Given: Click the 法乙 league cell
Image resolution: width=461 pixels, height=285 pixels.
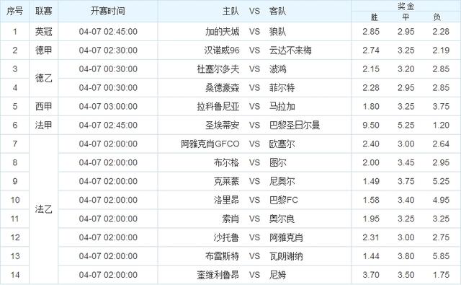Looking at the screenshot, I should [x=43, y=209].
